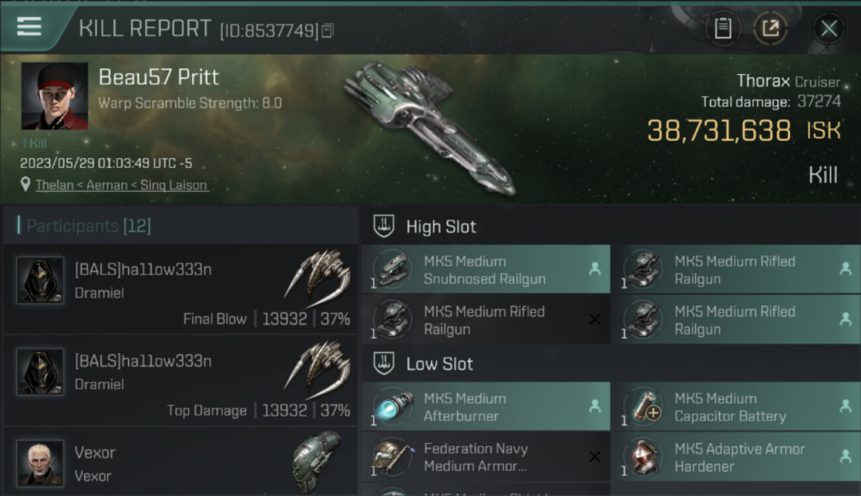Collapse the Low Slot section

click(384, 364)
